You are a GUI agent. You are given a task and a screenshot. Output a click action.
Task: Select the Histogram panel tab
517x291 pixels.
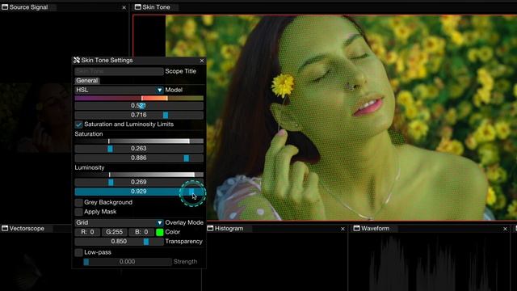[x=229, y=228]
